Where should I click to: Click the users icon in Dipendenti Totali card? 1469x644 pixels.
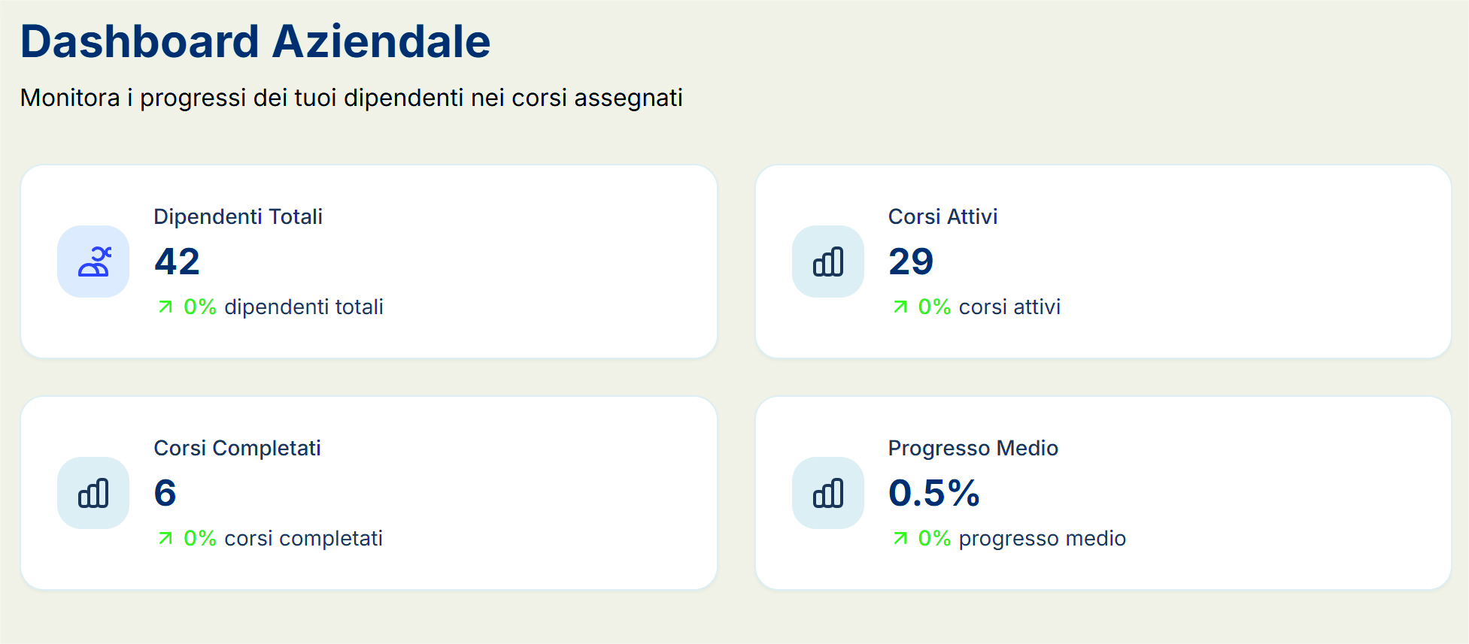click(94, 262)
